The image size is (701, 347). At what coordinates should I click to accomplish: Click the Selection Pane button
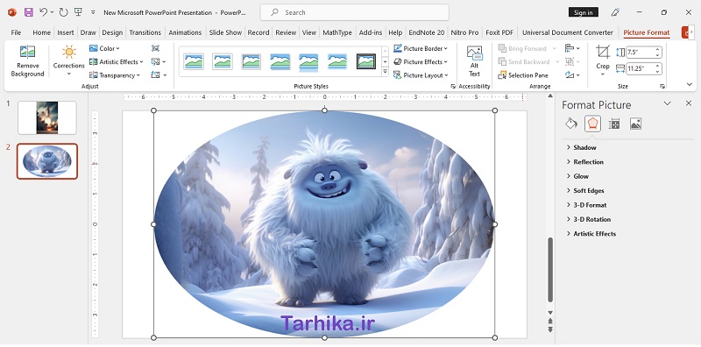[523, 75]
